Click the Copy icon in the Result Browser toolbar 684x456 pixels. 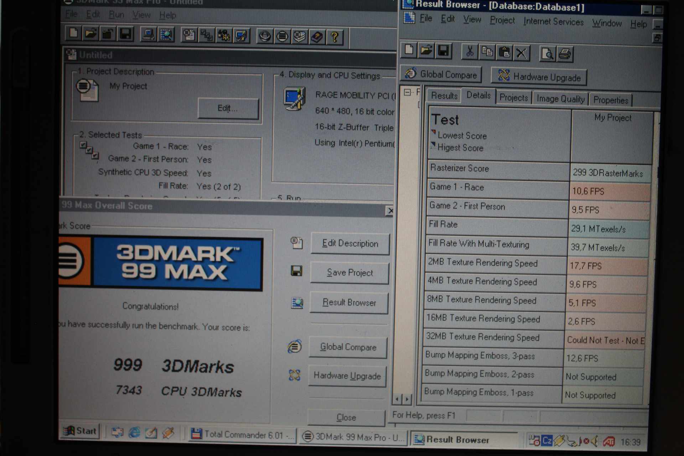point(487,52)
